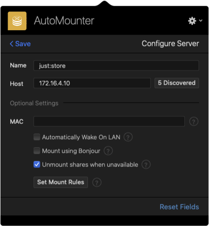Open the gear settings menu
This screenshot has width=209, height=226.
point(195,21)
